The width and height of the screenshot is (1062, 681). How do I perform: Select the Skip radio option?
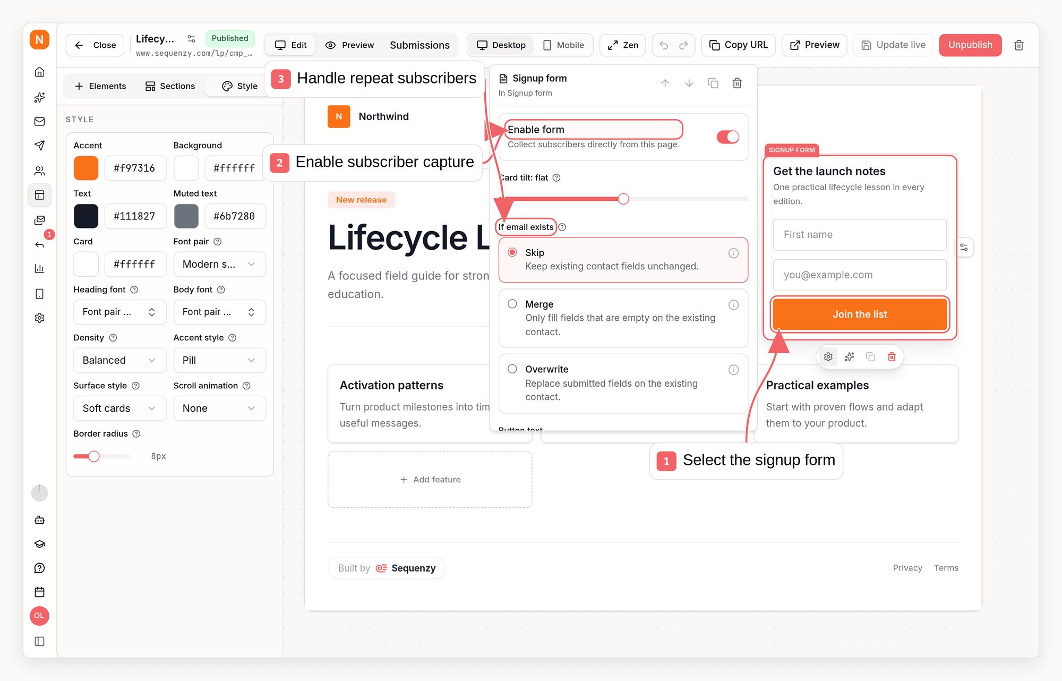click(512, 252)
